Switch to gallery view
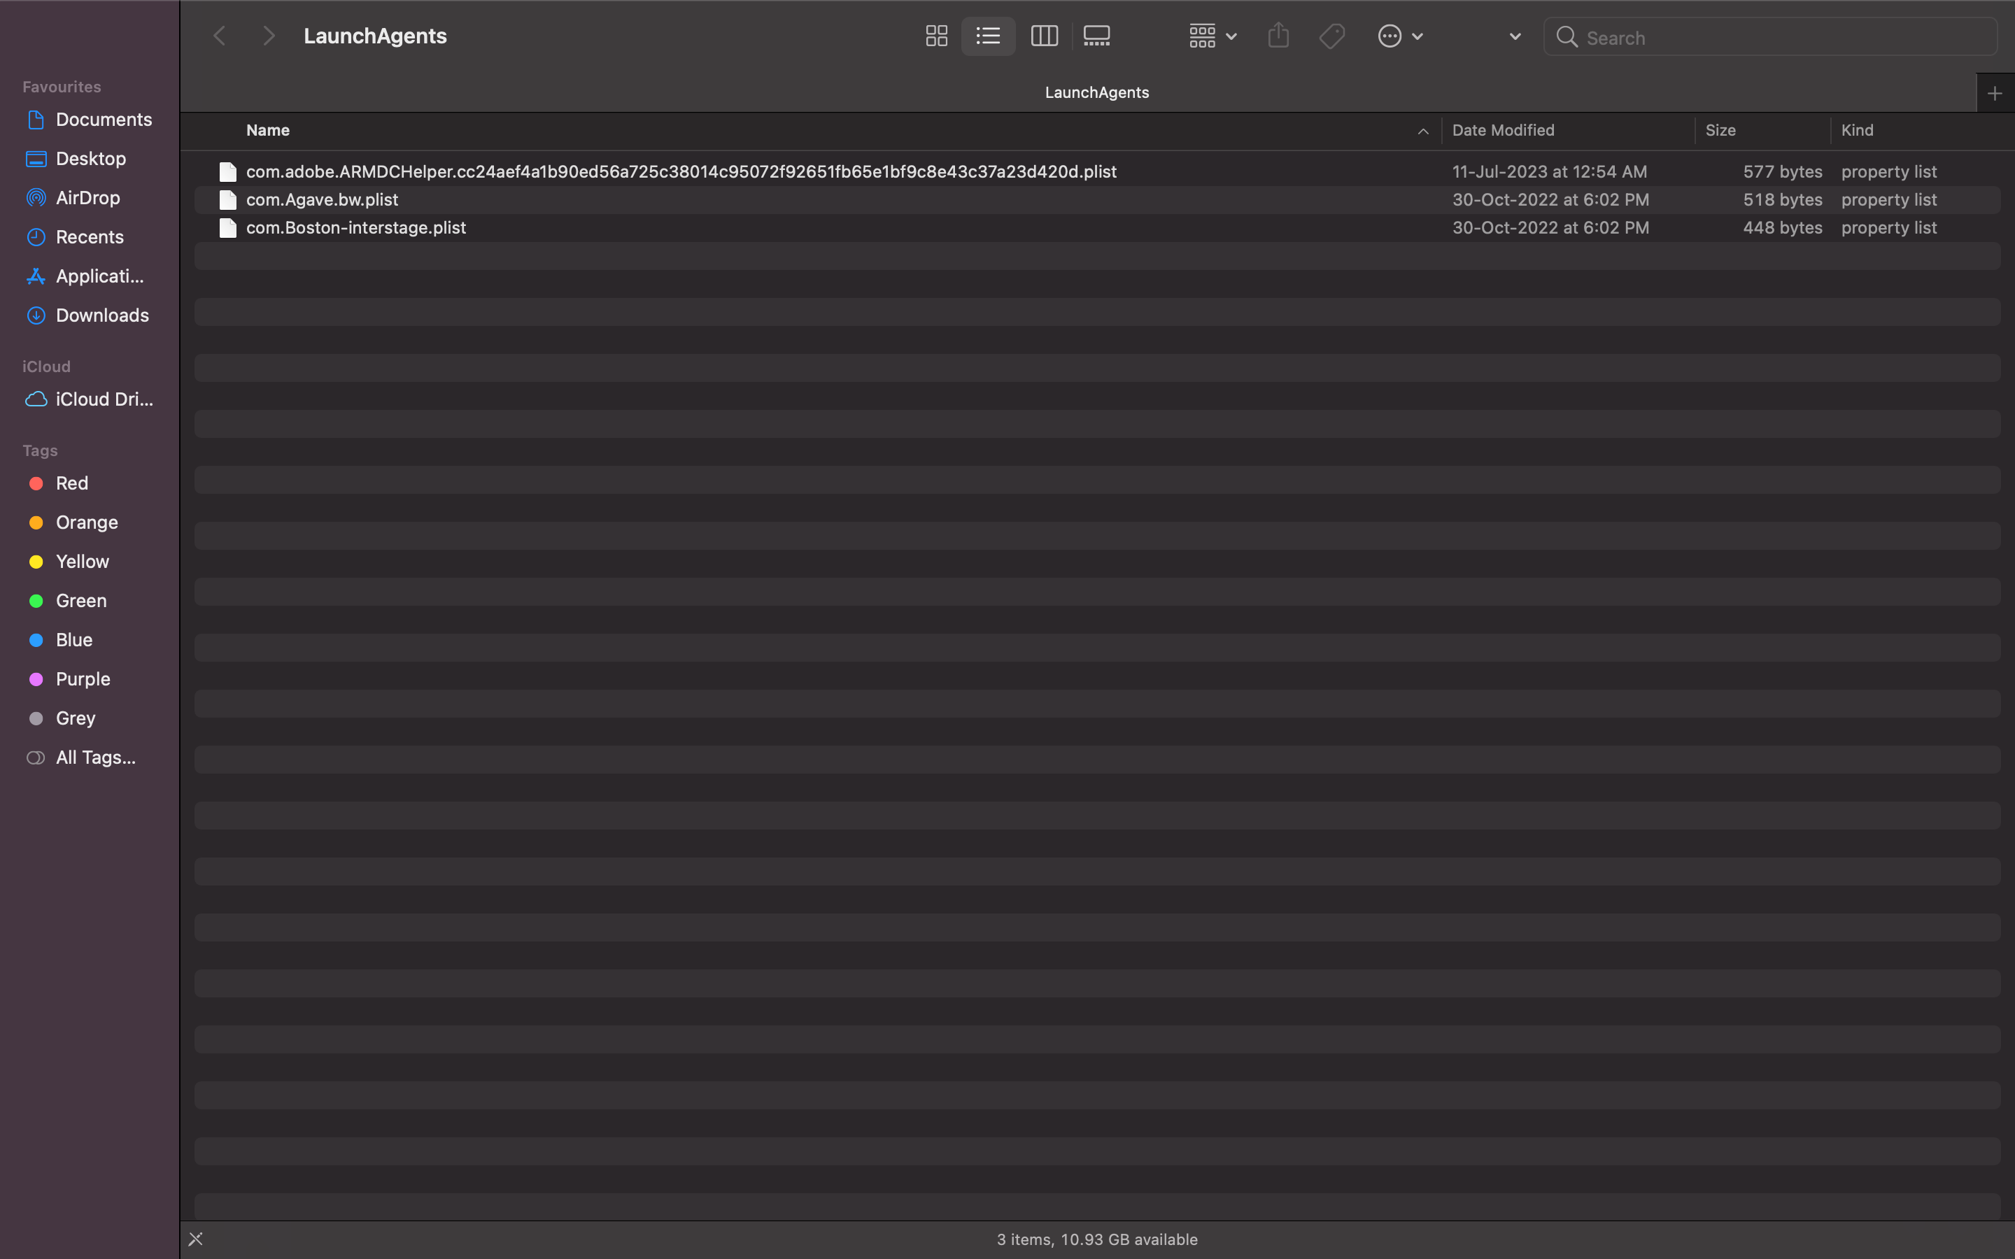The height and width of the screenshot is (1259, 2015). [1096, 36]
